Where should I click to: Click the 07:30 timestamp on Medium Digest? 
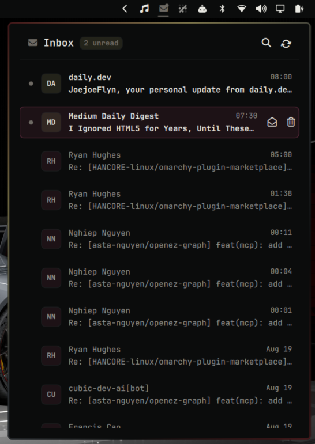(246, 116)
